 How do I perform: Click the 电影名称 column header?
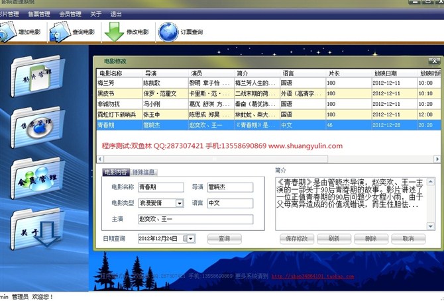point(119,73)
